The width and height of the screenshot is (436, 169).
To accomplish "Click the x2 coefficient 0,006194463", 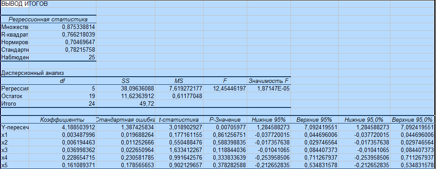I will point(79,143).
